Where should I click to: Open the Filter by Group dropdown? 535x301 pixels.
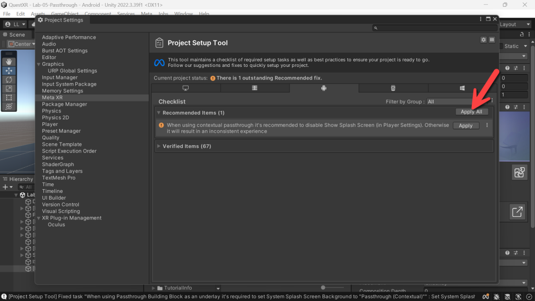point(457,102)
